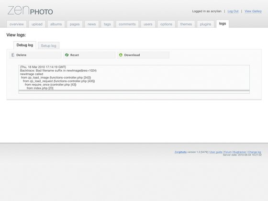Switch to the themes tab
Viewport: 268px width, 201px height.
pos(186,24)
